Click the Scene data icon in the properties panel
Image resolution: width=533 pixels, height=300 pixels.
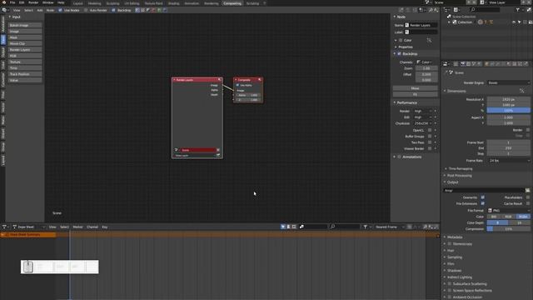coord(451,72)
